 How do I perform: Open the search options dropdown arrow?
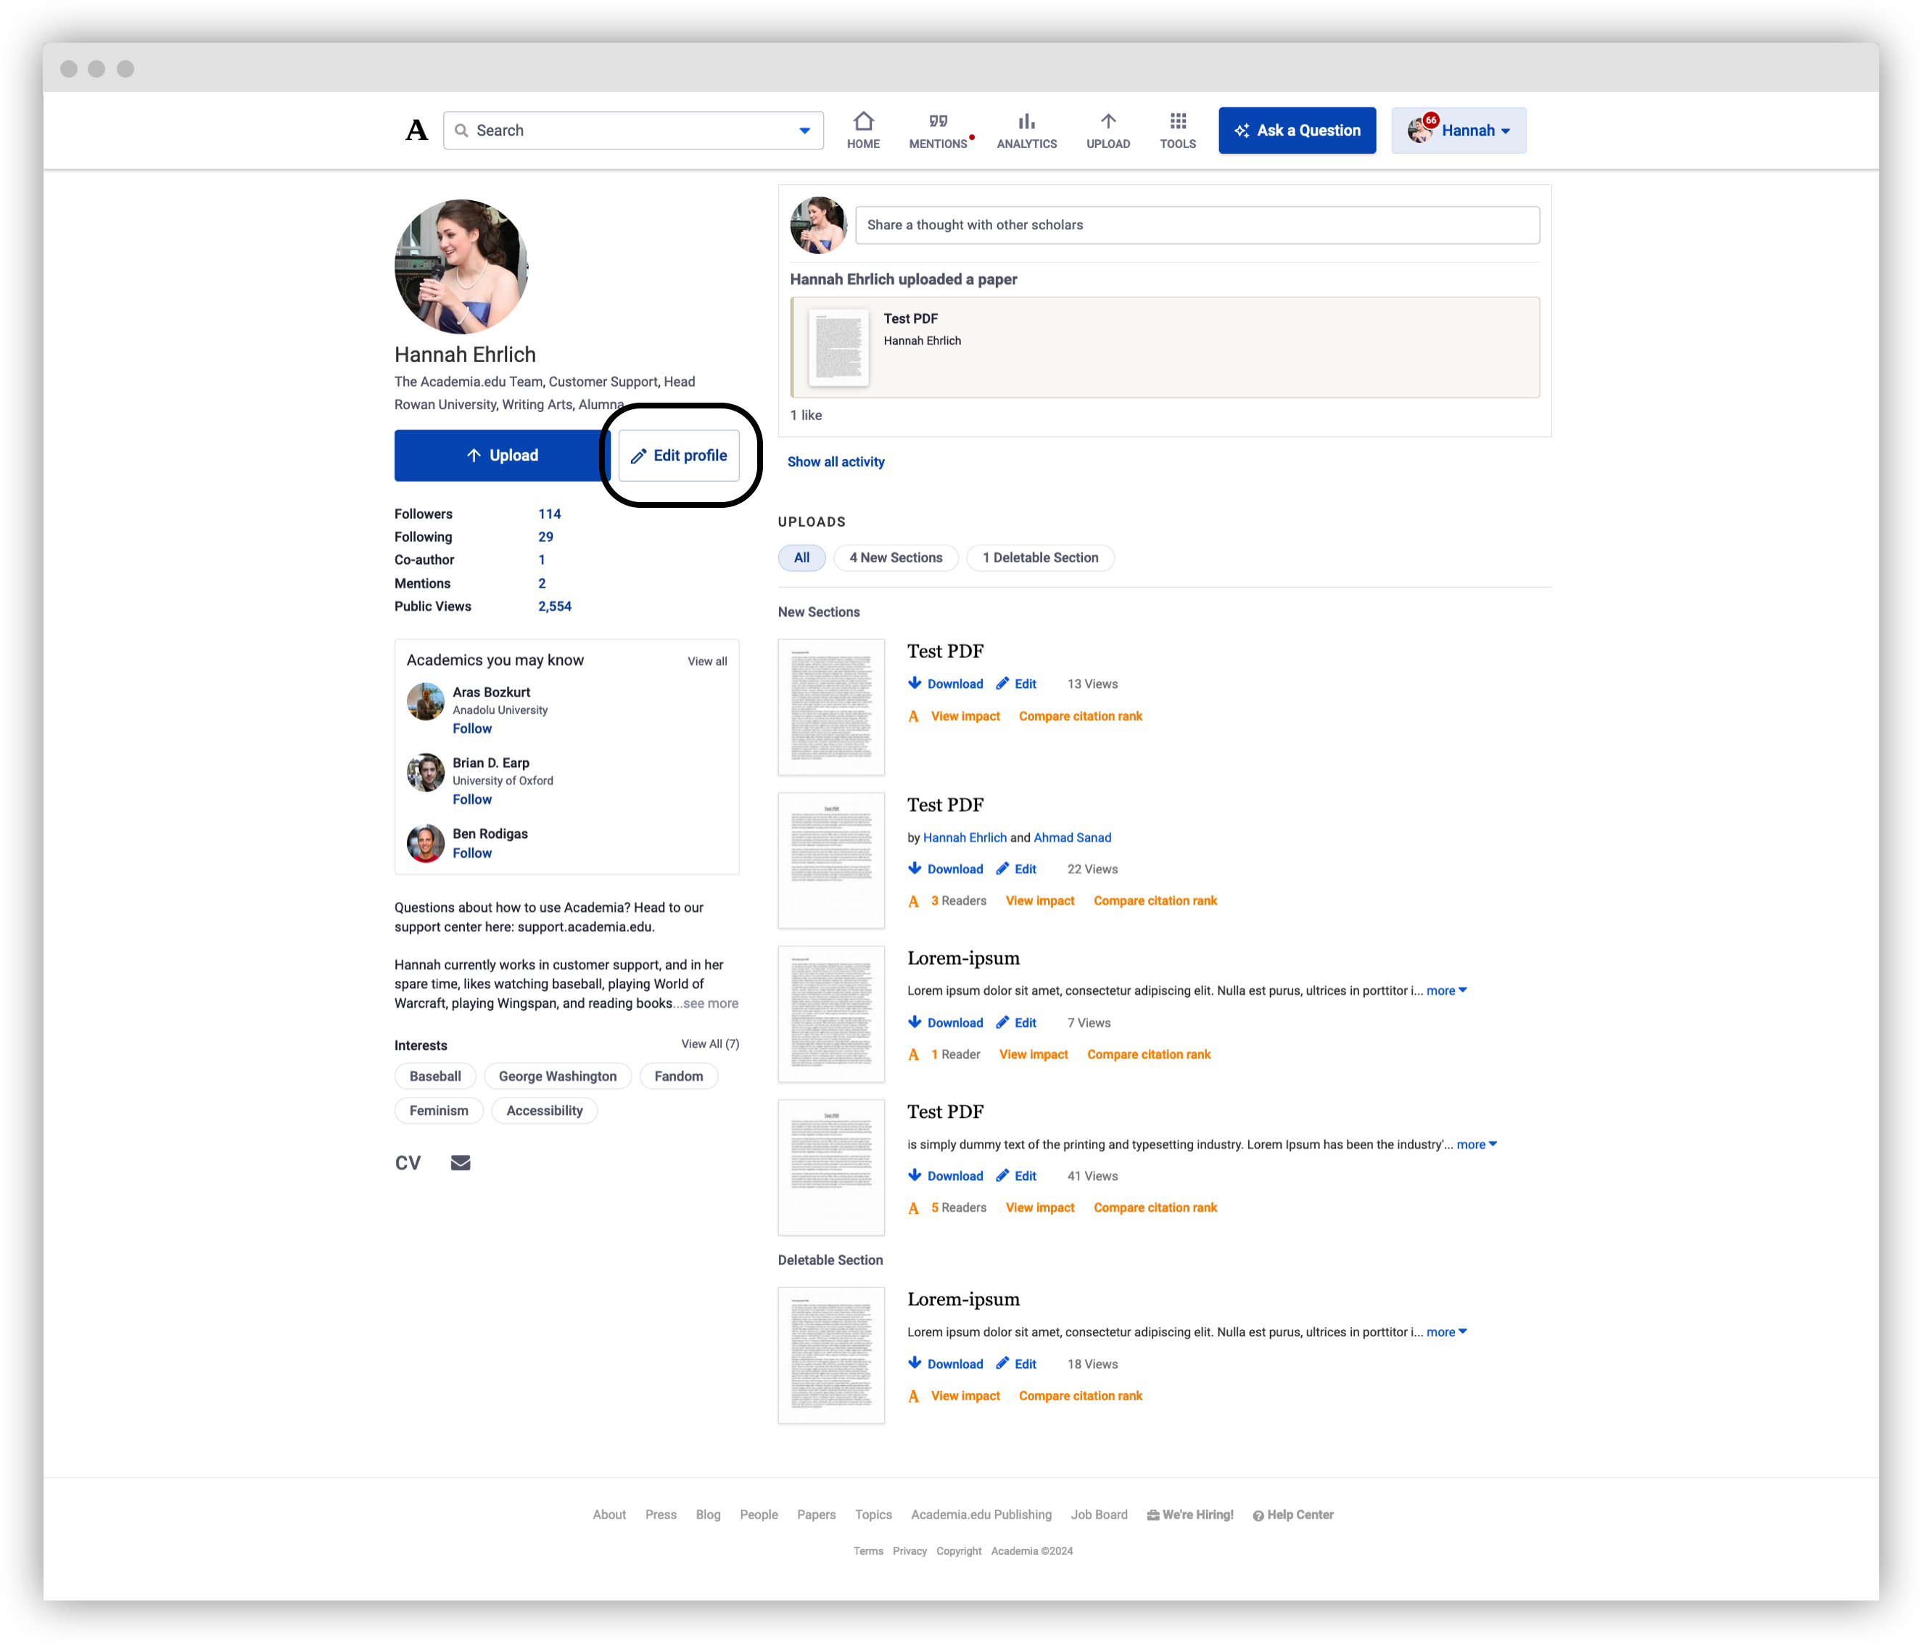[804, 130]
